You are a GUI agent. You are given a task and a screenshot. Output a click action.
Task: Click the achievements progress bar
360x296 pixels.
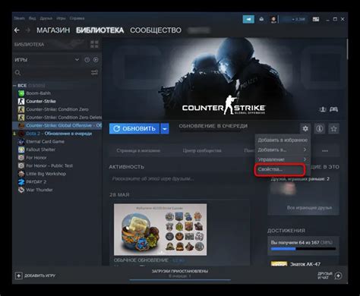pos(303,249)
